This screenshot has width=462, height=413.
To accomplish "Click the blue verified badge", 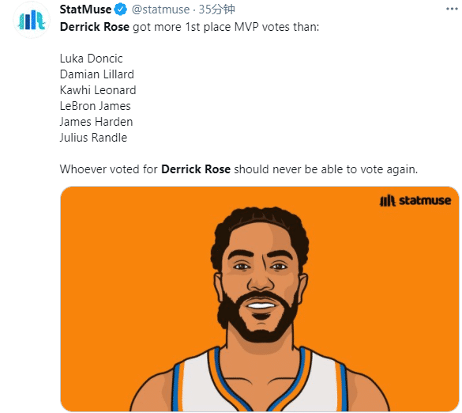I will pyautogui.click(x=121, y=9).
